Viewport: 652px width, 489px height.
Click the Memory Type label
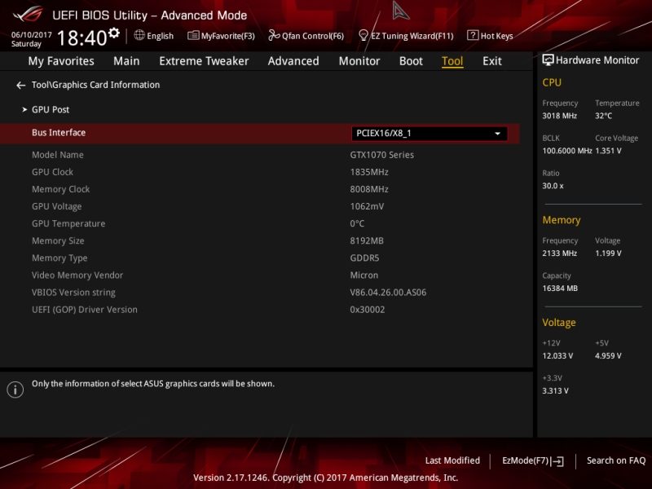[59, 258]
